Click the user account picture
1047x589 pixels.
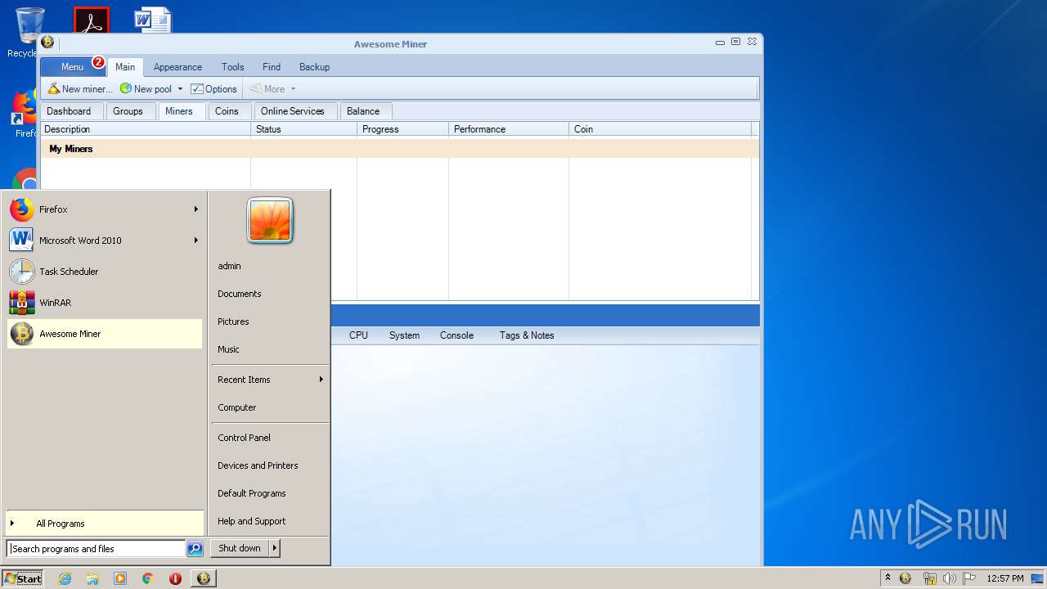(270, 221)
